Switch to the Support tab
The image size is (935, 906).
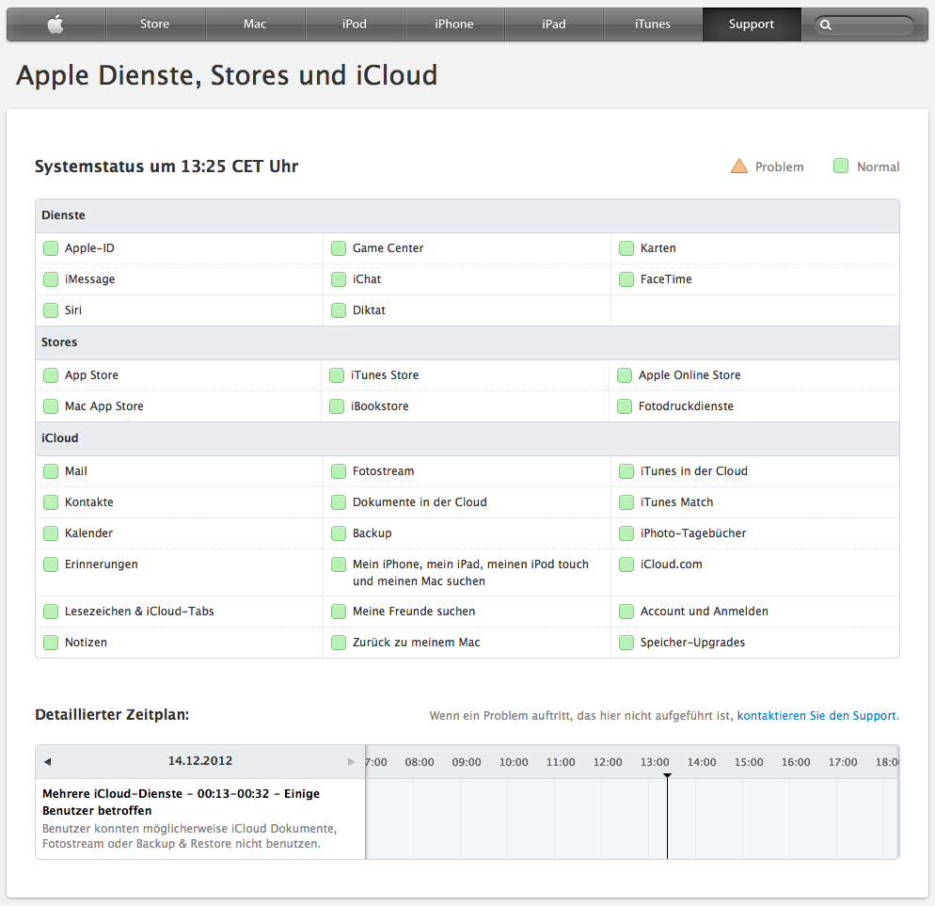pos(751,24)
